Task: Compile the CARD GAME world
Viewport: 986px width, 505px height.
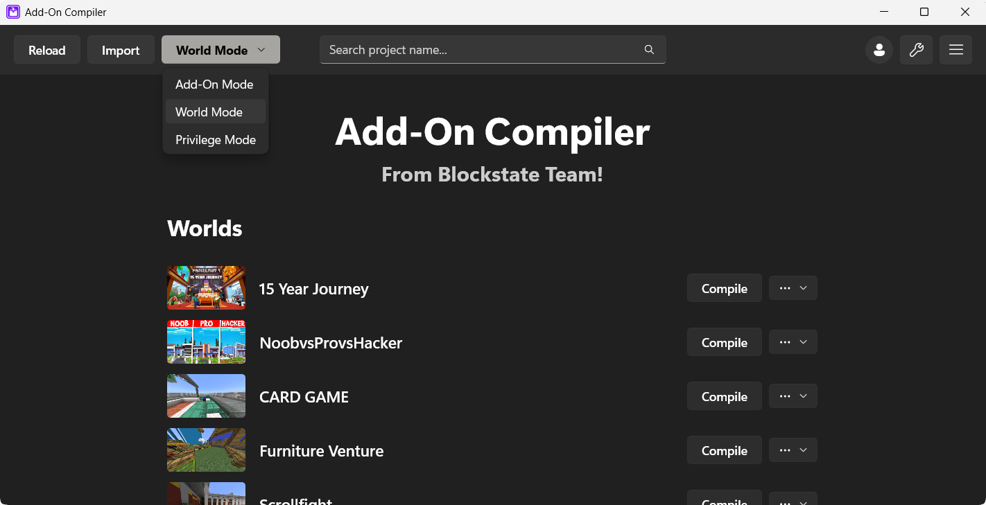Action: coord(725,396)
